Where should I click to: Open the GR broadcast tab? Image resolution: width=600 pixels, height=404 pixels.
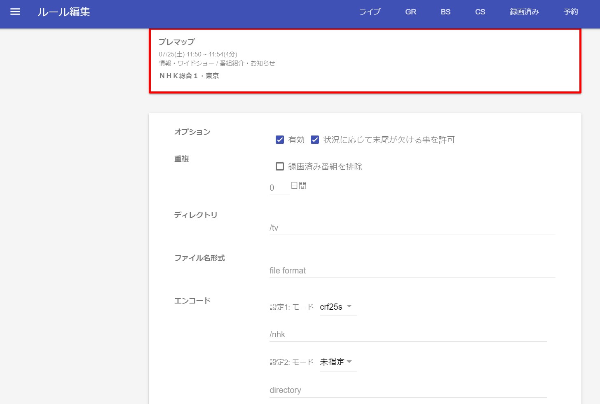pyautogui.click(x=410, y=12)
